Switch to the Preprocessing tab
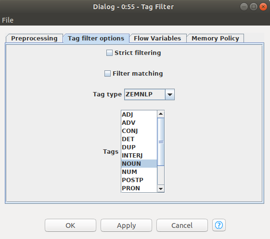270x239 pixels. pos(34,38)
